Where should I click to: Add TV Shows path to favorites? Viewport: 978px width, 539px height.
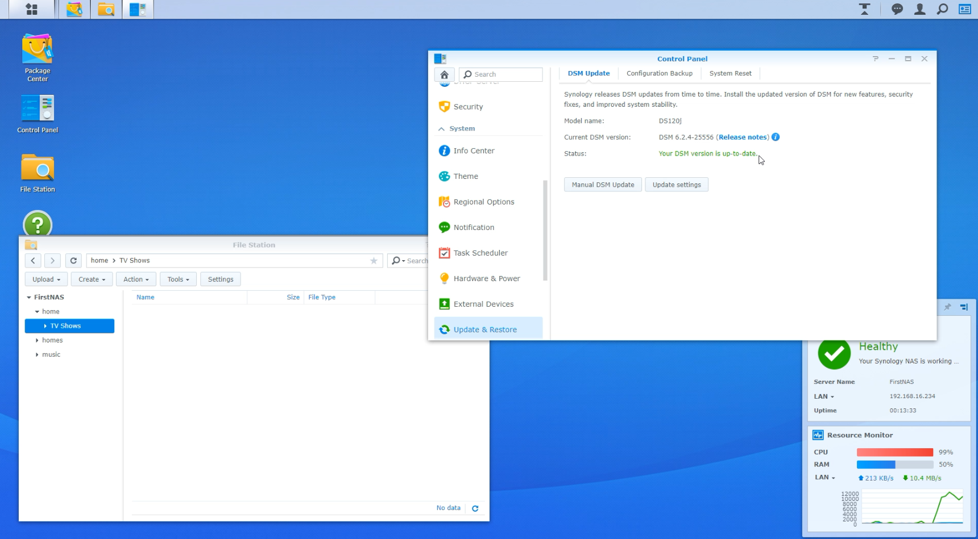tap(374, 261)
